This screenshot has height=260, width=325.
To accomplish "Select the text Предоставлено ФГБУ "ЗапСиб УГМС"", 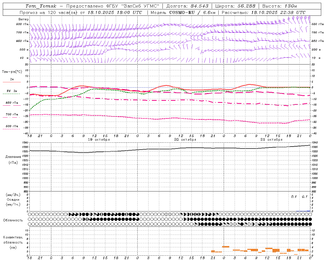I will (113, 6).
